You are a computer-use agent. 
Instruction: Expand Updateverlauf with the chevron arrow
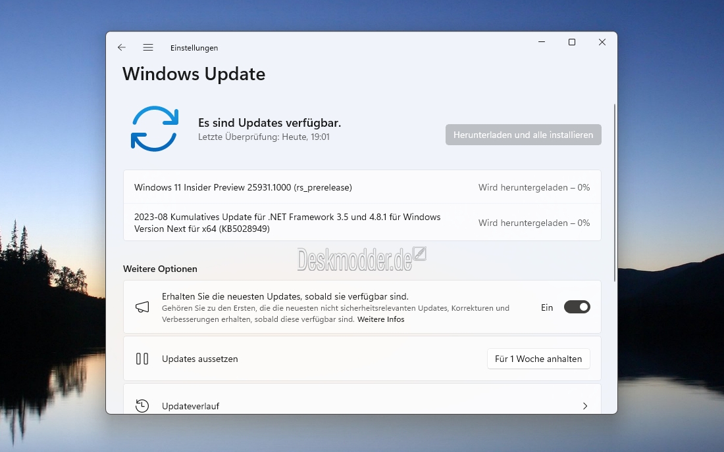[585, 406]
